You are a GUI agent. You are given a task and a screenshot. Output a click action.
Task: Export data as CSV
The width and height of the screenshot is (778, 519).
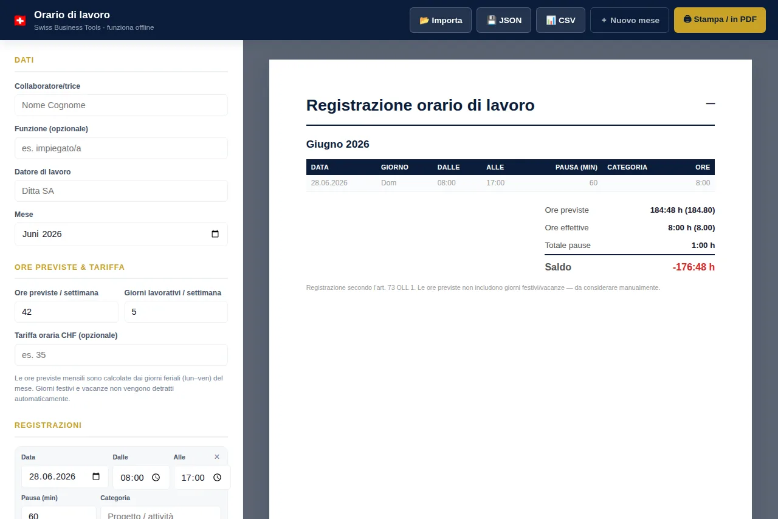pyautogui.click(x=560, y=20)
